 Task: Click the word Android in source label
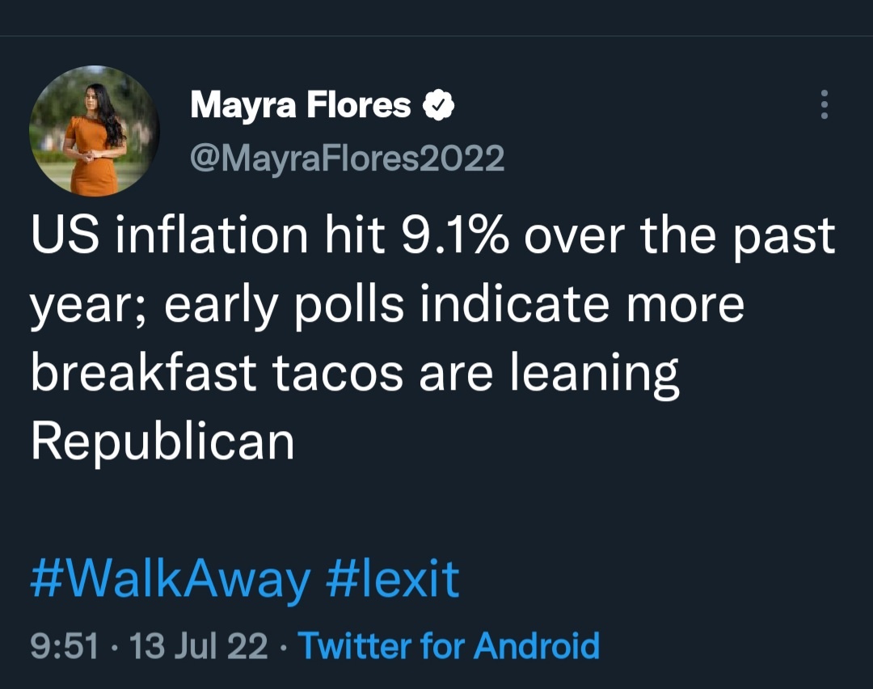pyautogui.click(x=537, y=646)
